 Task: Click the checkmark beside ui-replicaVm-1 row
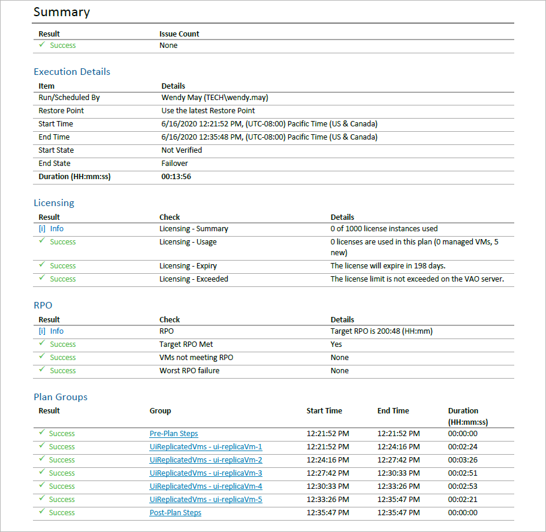click(42, 446)
